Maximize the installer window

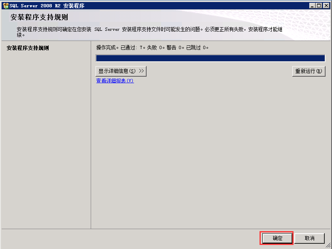[319, 5]
